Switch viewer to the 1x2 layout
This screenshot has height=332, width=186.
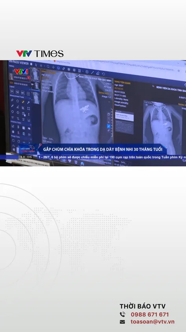tap(17, 92)
